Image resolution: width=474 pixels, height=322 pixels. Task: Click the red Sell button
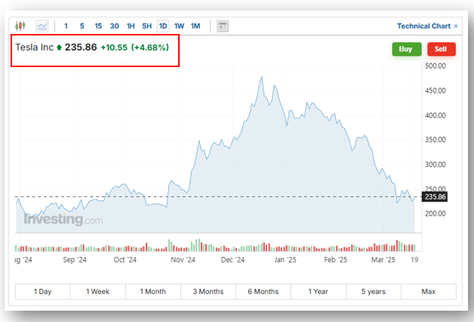(442, 49)
